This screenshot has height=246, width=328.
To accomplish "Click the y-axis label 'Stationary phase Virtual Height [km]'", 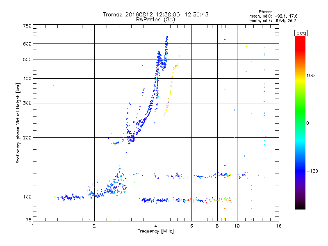I will click(x=18, y=123).
